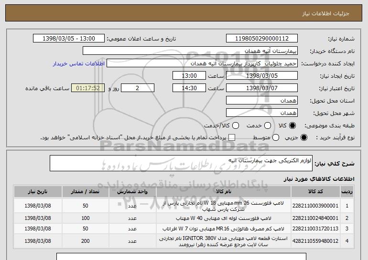Click the remaining days field showing 2
Screen dimensions: 368x260
pos(138,88)
